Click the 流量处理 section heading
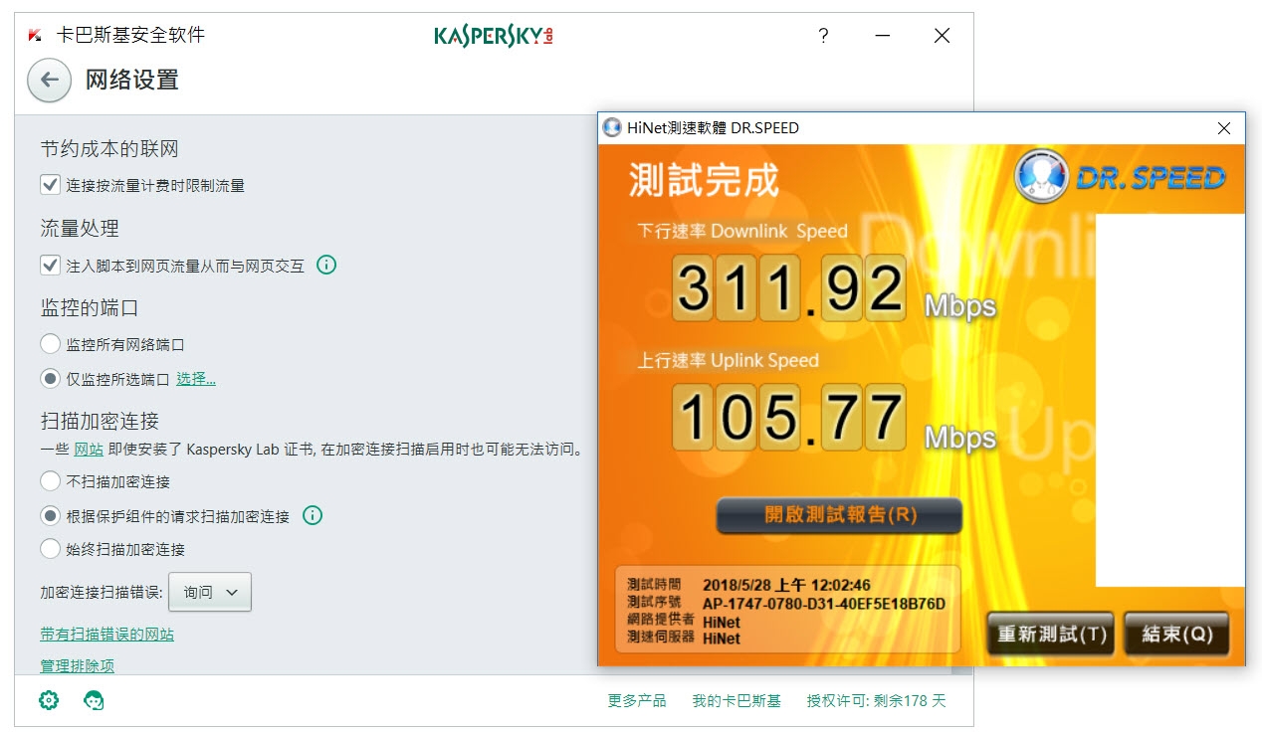Screen dimensions: 1262x732 tap(80, 229)
